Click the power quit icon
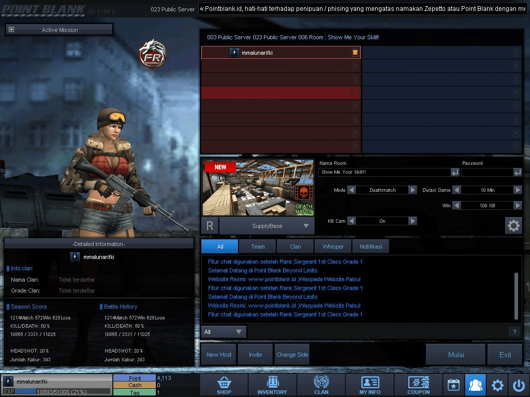Image resolution: width=530 pixels, height=397 pixels. coord(519,385)
